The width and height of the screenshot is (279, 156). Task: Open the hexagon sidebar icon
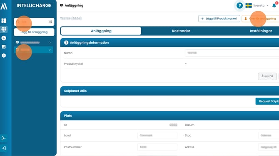click(x=4, y=56)
